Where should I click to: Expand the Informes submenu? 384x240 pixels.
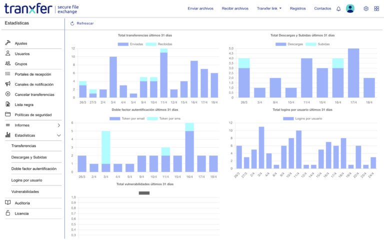click(58, 125)
